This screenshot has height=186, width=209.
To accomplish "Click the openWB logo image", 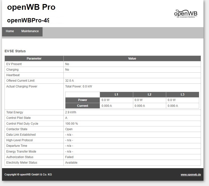I will pos(186,14).
